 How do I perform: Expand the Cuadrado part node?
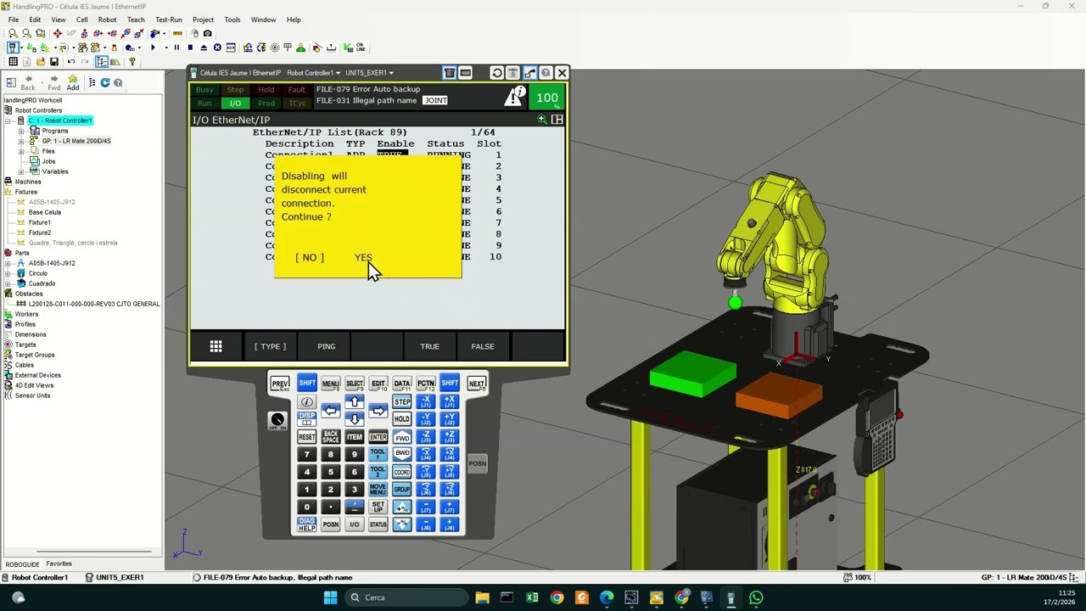pyautogui.click(x=8, y=283)
